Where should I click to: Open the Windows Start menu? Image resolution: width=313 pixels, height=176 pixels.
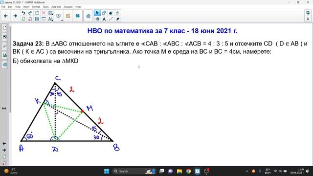pos(107,171)
